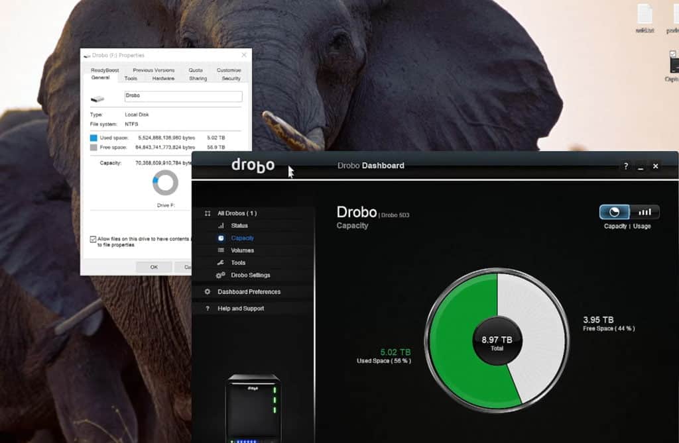Screen dimensions: 679x443
Task: Click the Drive F donut chart
Action: pyautogui.click(x=165, y=183)
